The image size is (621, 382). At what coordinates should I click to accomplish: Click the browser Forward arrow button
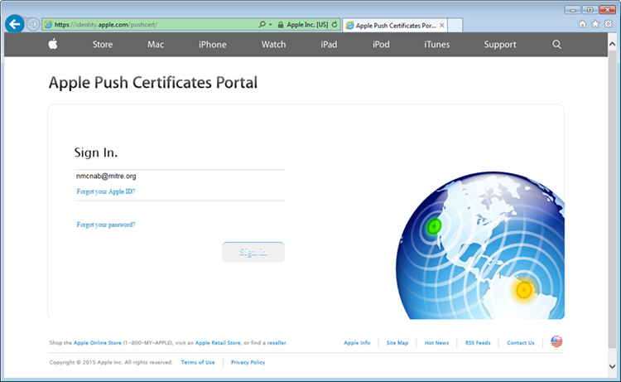pyautogui.click(x=33, y=25)
